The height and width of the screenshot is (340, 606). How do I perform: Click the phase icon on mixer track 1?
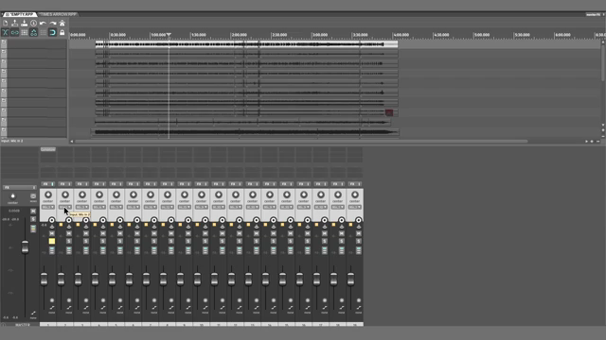point(52,300)
